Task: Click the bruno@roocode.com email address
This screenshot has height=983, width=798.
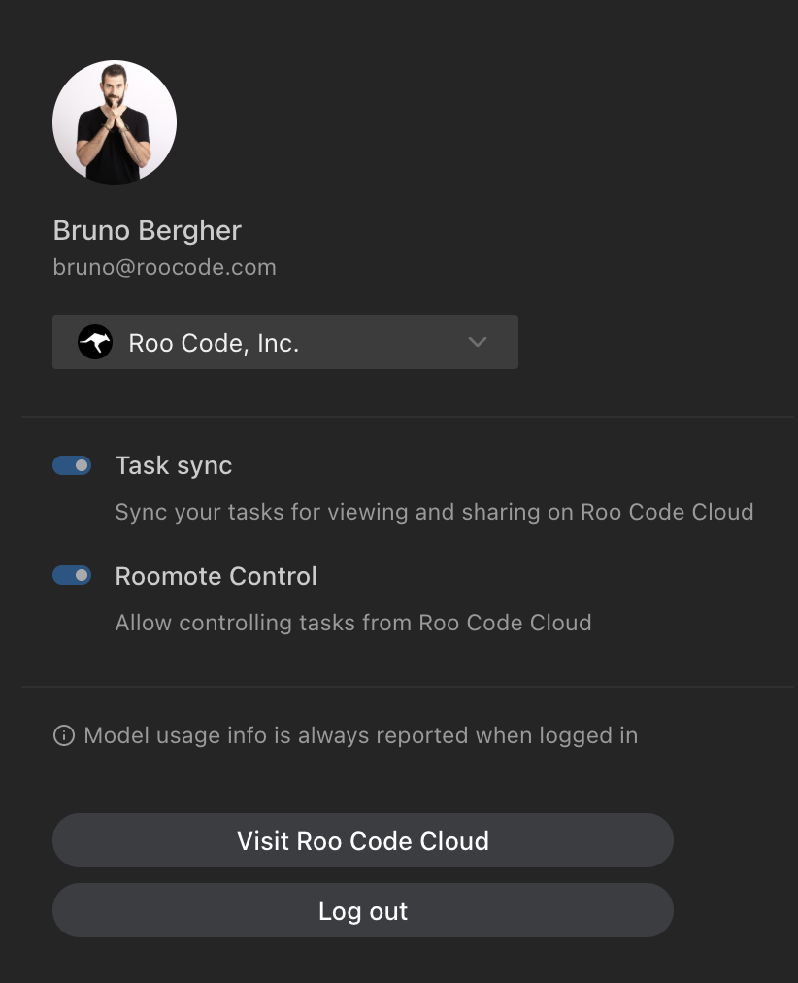Action: point(164,267)
